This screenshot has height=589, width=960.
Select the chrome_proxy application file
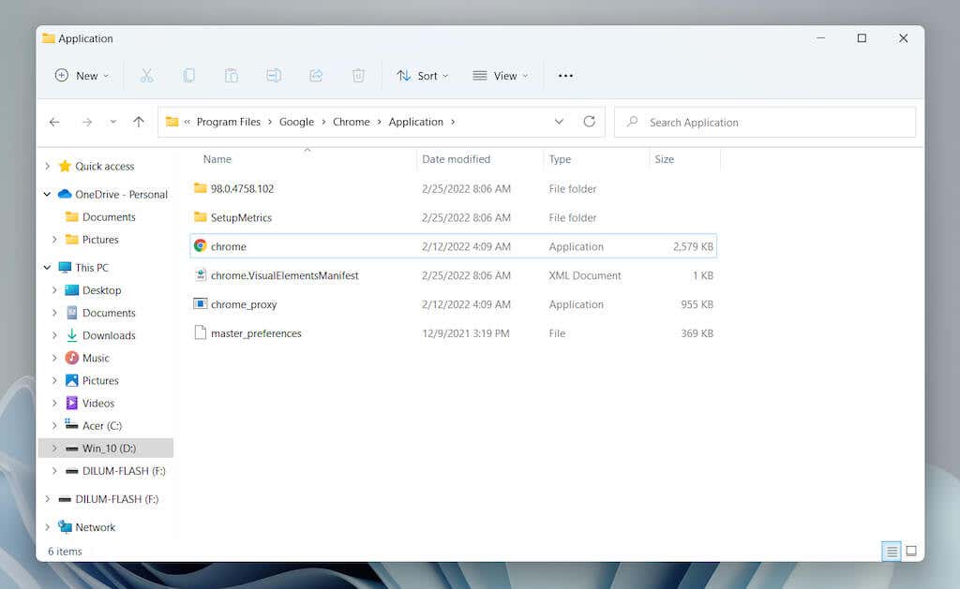[244, 304]
